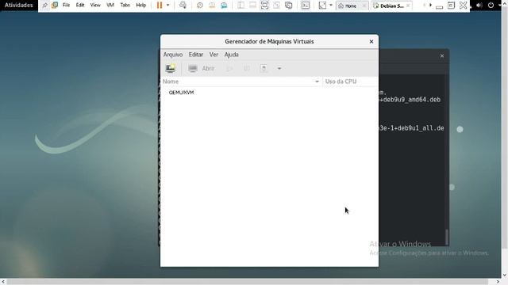Click the stretch guest display icon
508x285 pixels.
(322, 6)
